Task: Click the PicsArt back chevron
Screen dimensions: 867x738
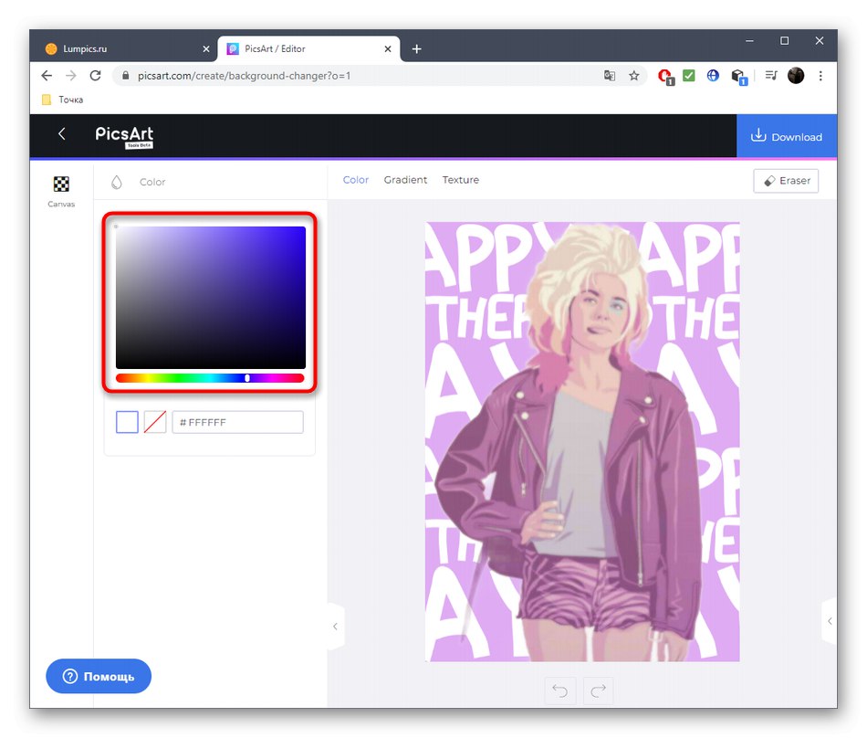Action: coord(62,134)
